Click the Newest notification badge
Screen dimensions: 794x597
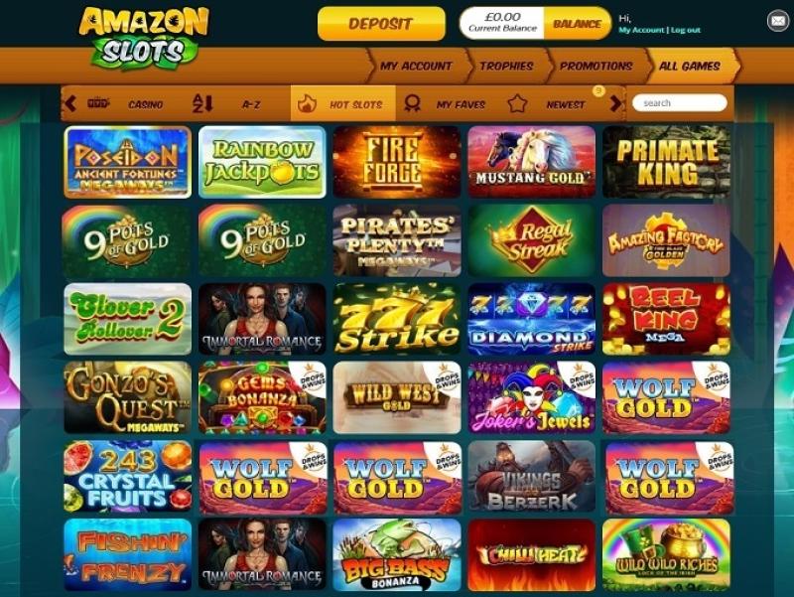[x=598, y=91]
